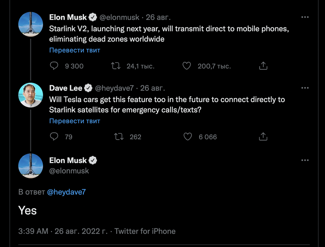Reply to Dave Lee's tweet

point(54,137)
